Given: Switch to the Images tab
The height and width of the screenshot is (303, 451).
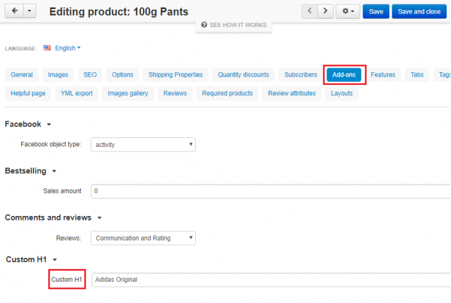Looking at the screenshot, I should pyautogui.click(x=58, y=75).
